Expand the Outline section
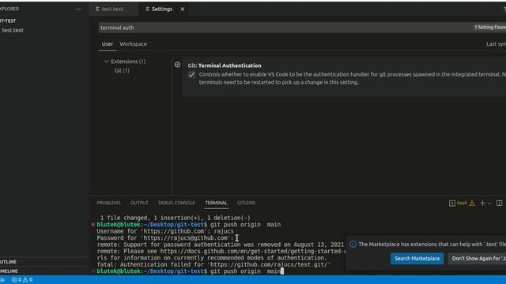The height and width of the screenshot is (284, 506). pos(44,262)
